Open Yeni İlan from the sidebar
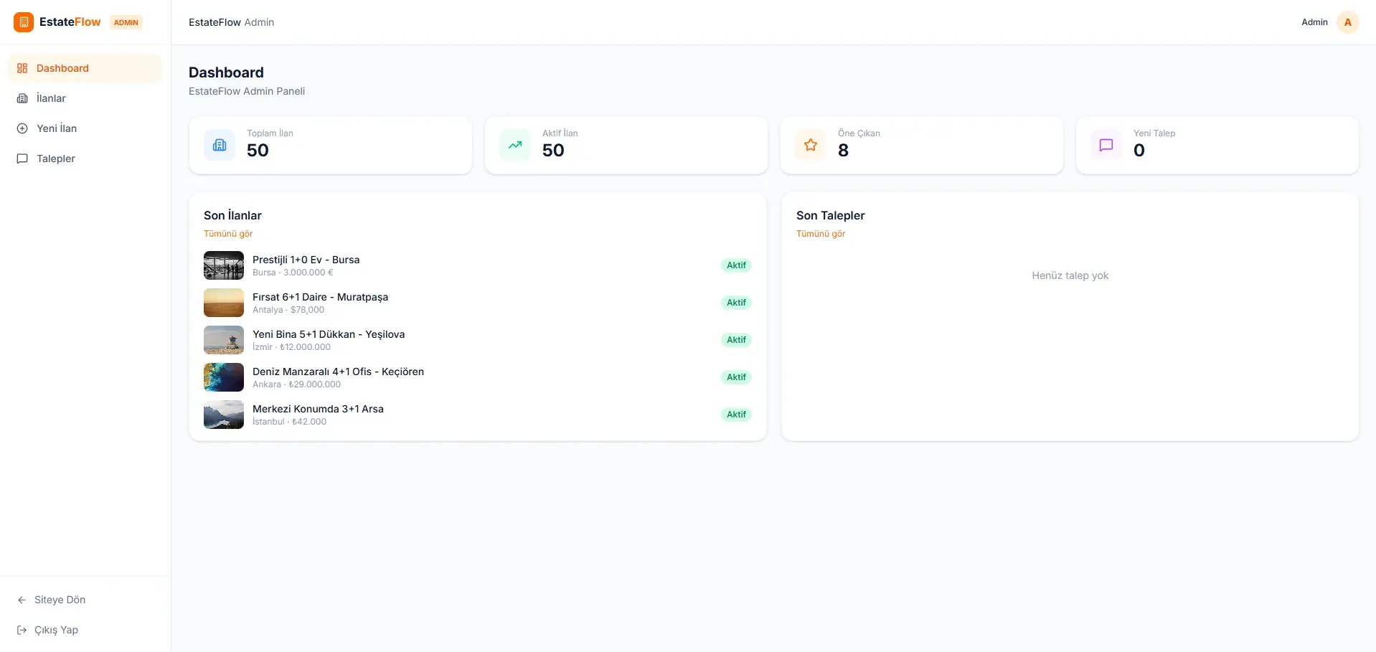The image size is (1376, 652). pos(85,128)
